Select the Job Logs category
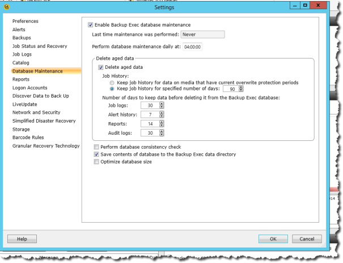This screenshot has width=343, height=263. [x=22, y=55]
